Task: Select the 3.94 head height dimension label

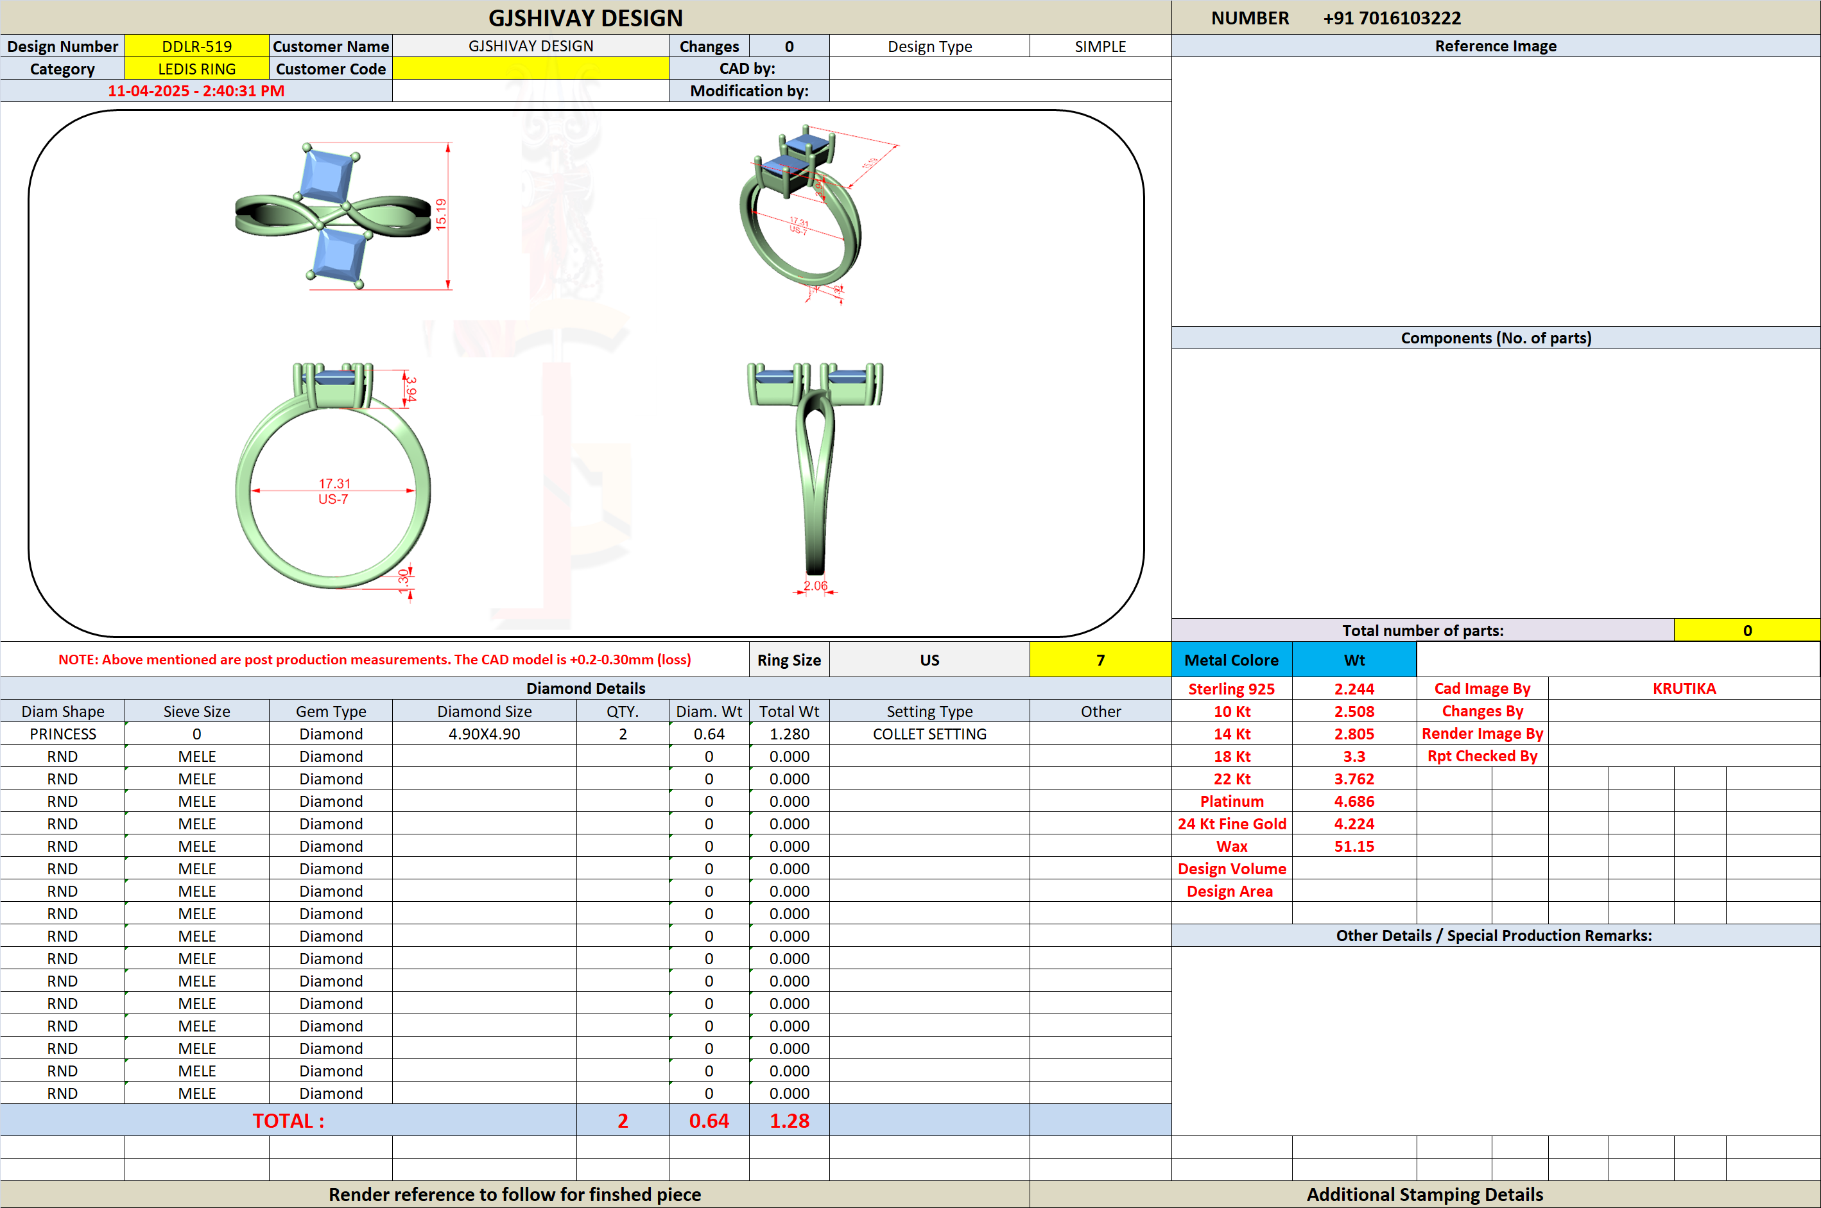Action: [411, 388]
